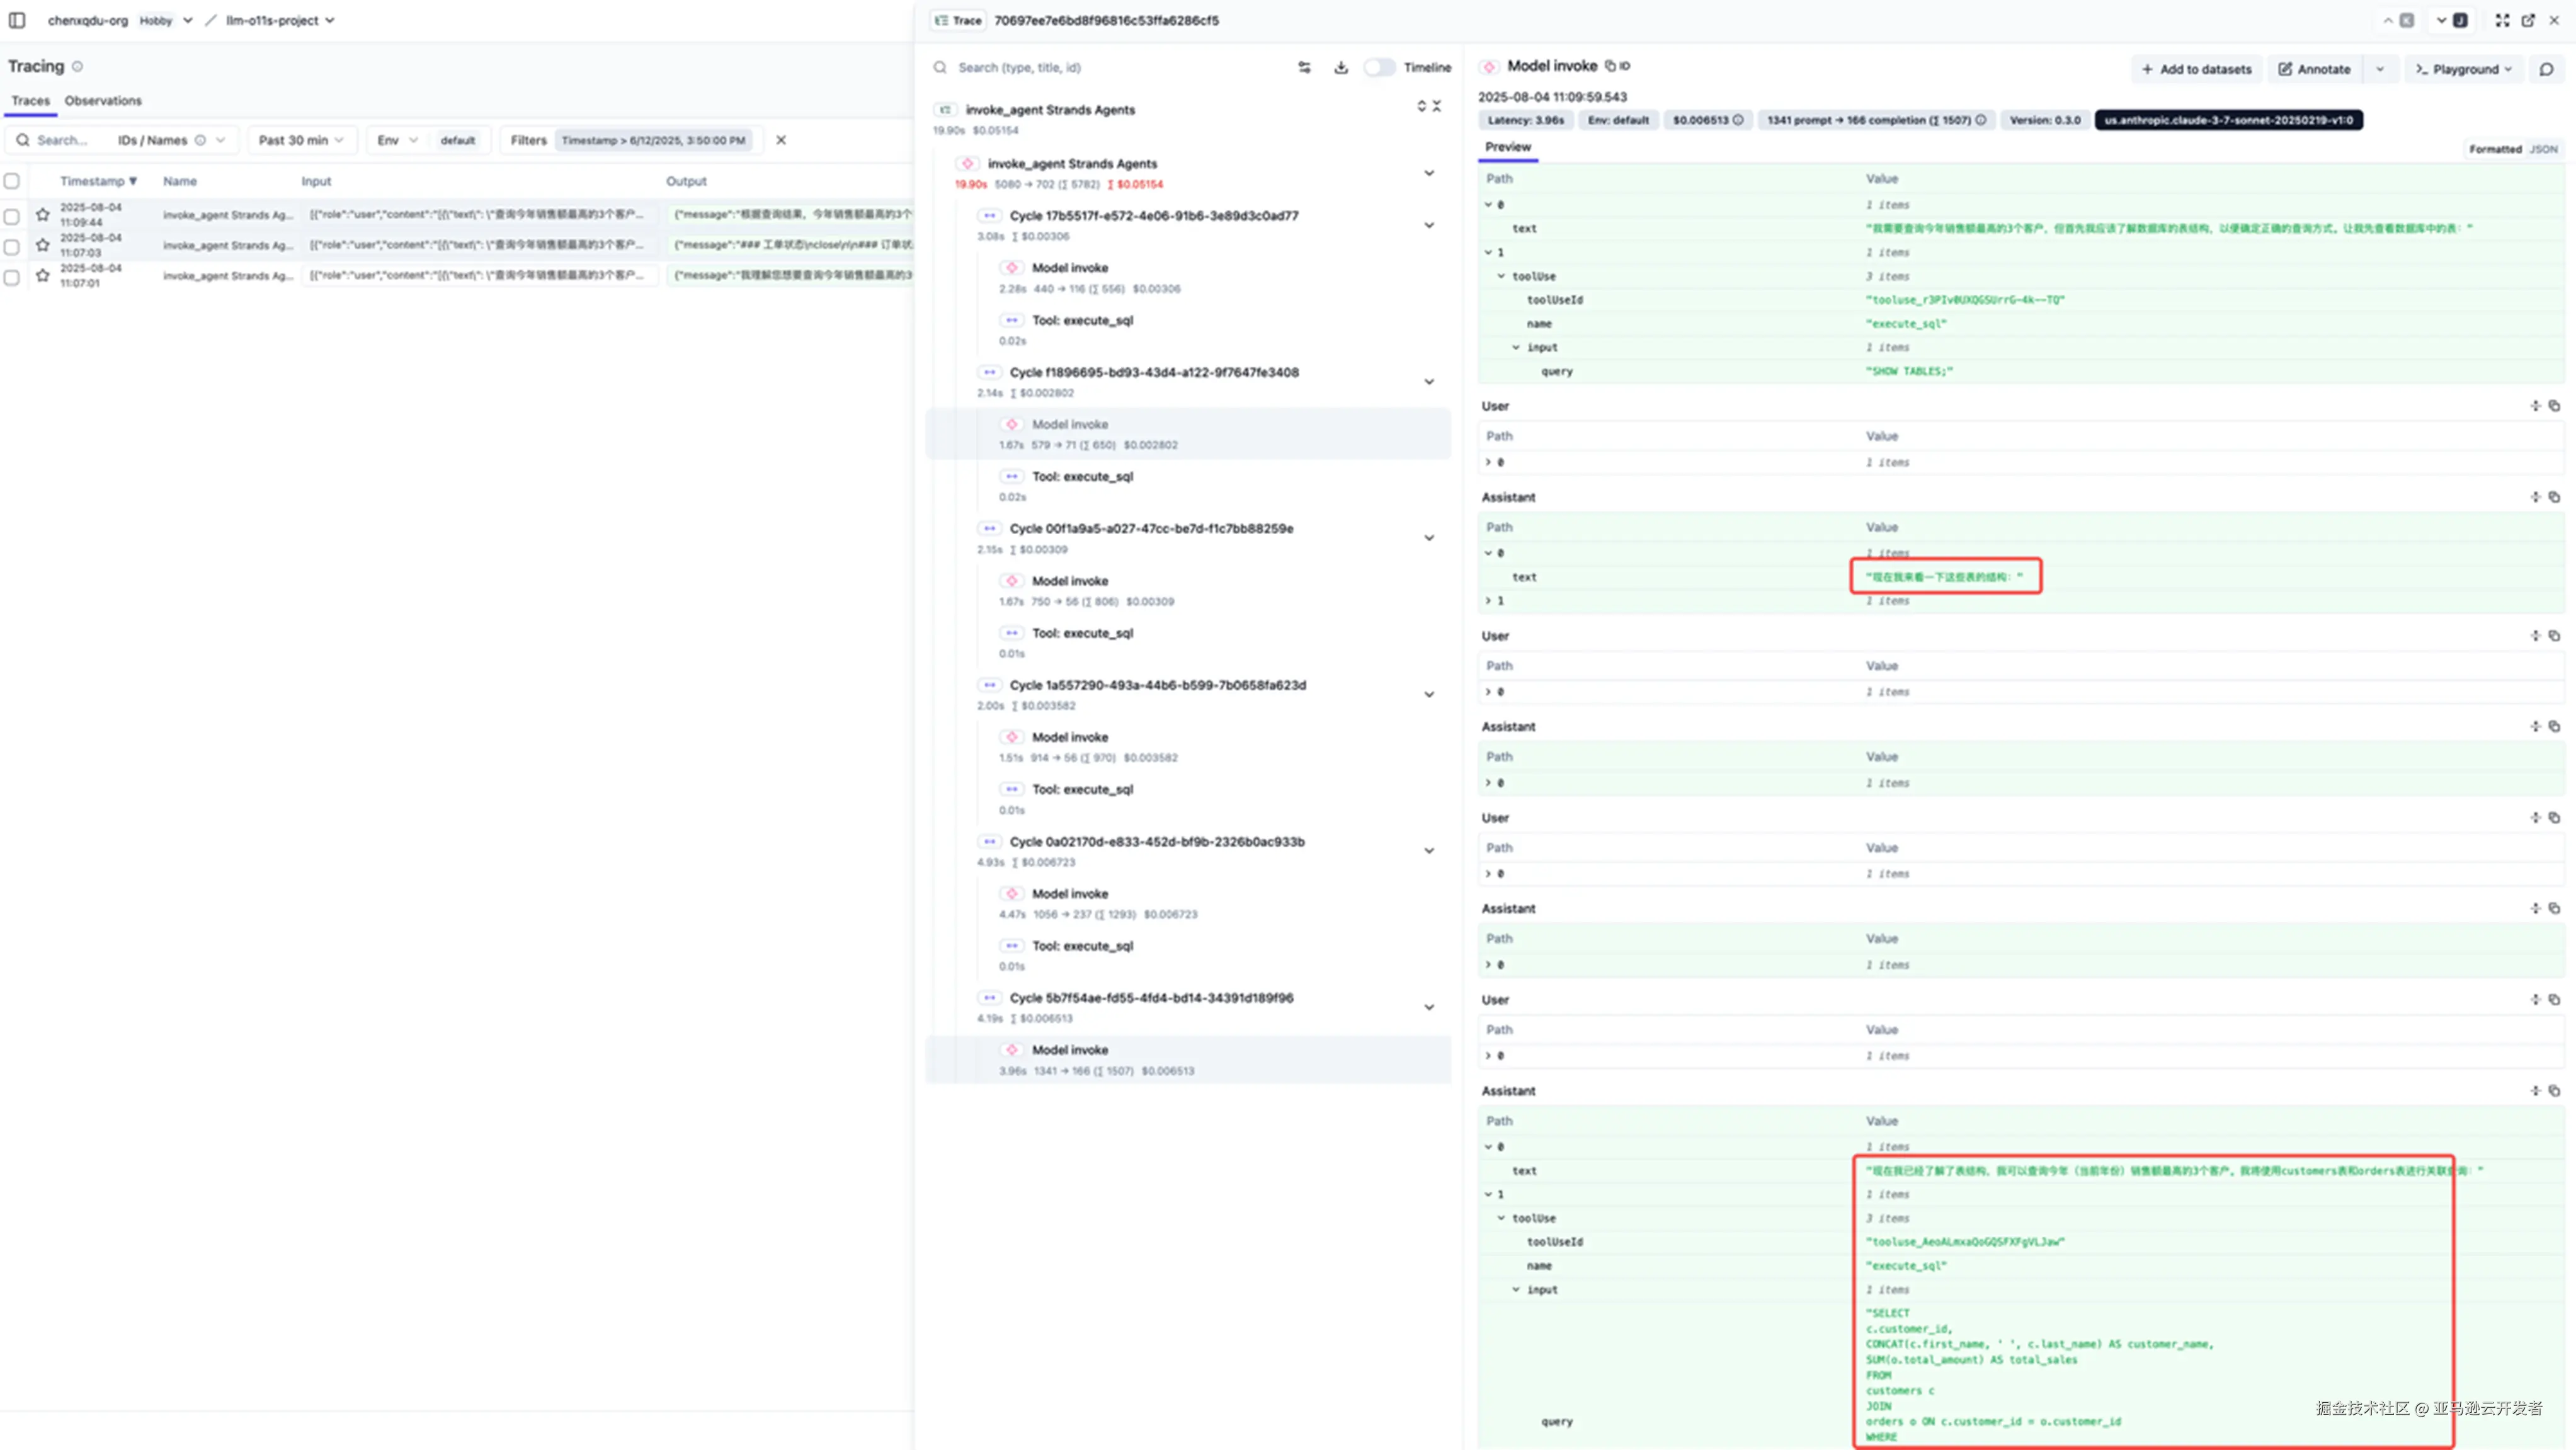Screen dimensions: 2576x1450
Task: Check the select-all traces checkbox
Action: 12,181
